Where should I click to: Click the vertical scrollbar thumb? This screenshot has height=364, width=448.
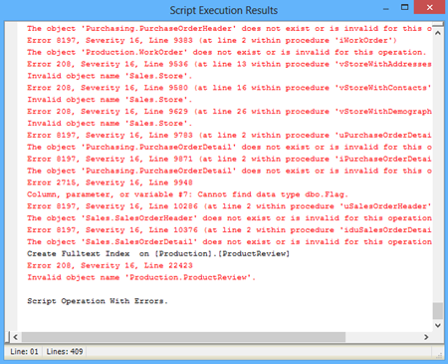438,311
